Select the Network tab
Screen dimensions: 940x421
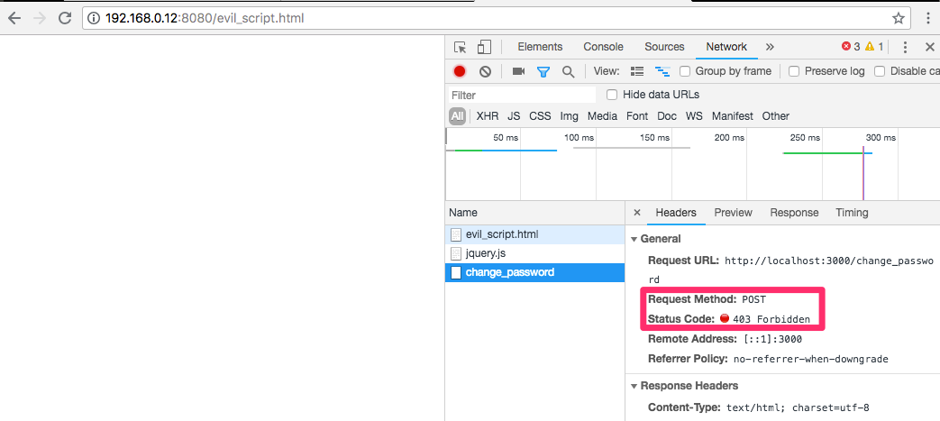[726, 47]
